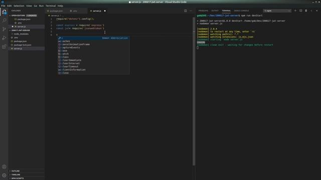Switch to the package.json editor tab
The image size is (321, 180).
click(56, 11)
